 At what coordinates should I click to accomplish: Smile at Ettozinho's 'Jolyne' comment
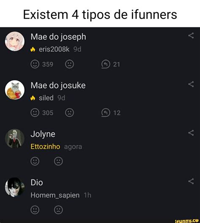point(35,161)
